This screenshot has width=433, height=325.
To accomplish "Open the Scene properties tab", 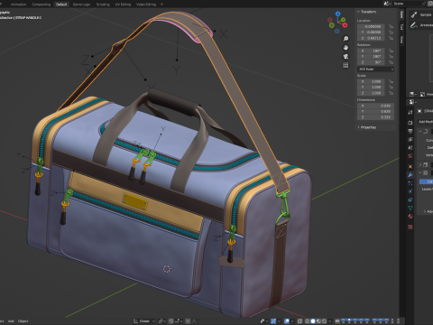I will [x=410, y=147].
